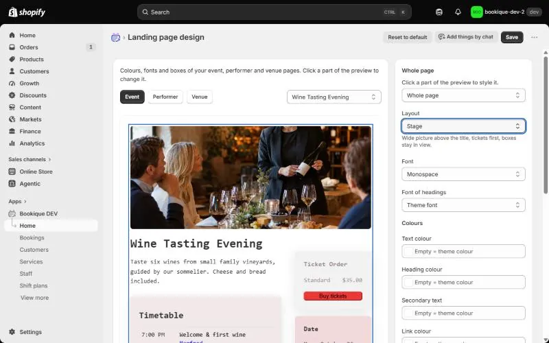Click Add things by chat
549x343 pixels.
(x=466, y=37)
